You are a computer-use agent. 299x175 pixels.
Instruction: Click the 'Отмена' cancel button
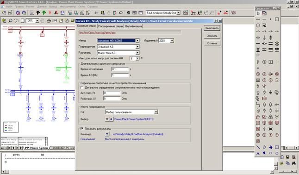[x=212, y=44]
